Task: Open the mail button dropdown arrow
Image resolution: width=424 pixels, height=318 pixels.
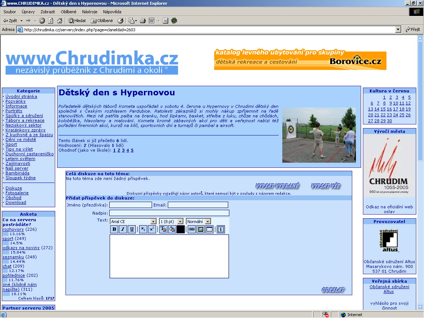Action: coord(136,21)
